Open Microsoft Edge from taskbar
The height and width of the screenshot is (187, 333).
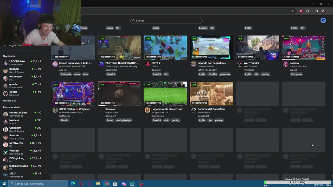click(73, 184)
